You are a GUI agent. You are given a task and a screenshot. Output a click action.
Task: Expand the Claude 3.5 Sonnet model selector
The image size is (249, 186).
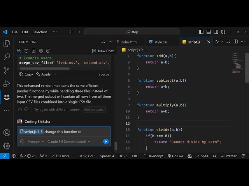click(x=68, y=141)
